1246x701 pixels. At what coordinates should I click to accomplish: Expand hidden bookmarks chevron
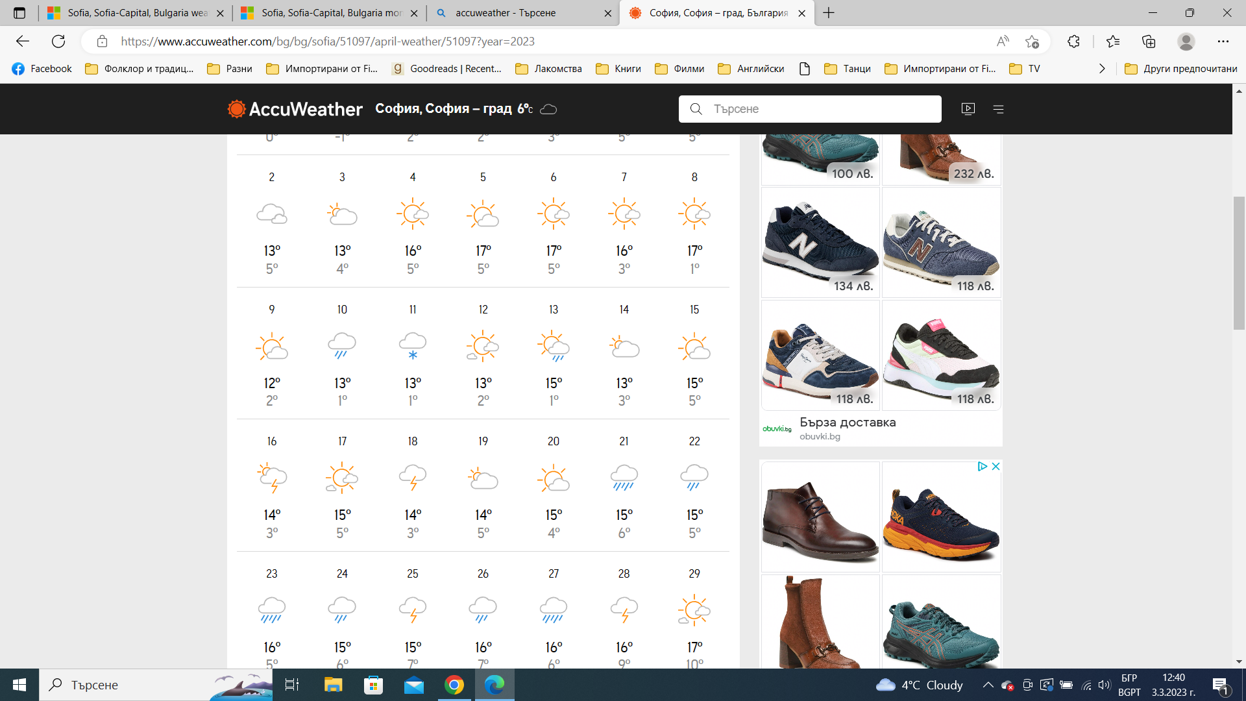point(1102,69)
